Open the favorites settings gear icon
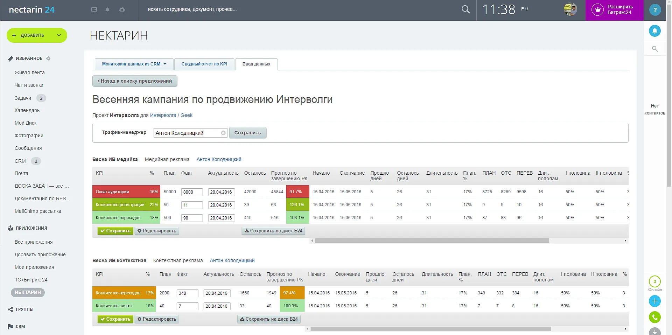Image resolution: width=672 pixels, height=335 pixels. tap(48, 58)
